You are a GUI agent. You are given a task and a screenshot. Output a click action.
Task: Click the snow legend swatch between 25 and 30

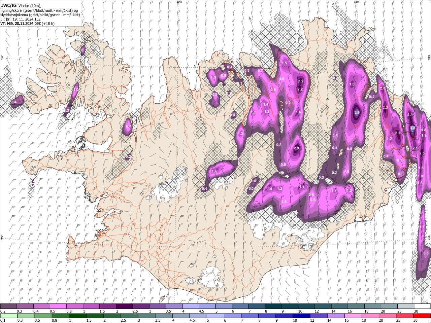(405, 307)
